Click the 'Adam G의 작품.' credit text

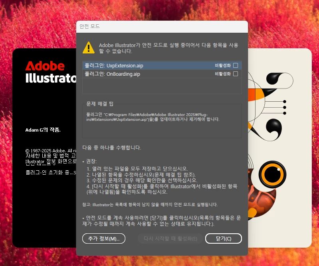(x=43, y=130)
